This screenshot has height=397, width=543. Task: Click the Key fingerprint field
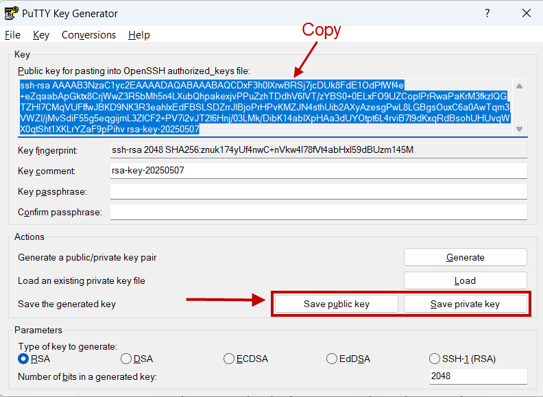[x=319, y=150]
